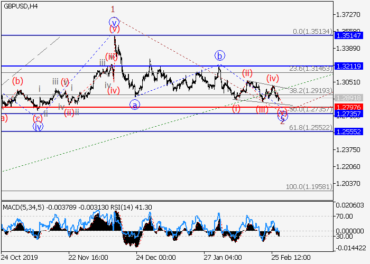370x264 pixels.
Task: Click the red '1' wave label at peak
Action: coord(113,9)
